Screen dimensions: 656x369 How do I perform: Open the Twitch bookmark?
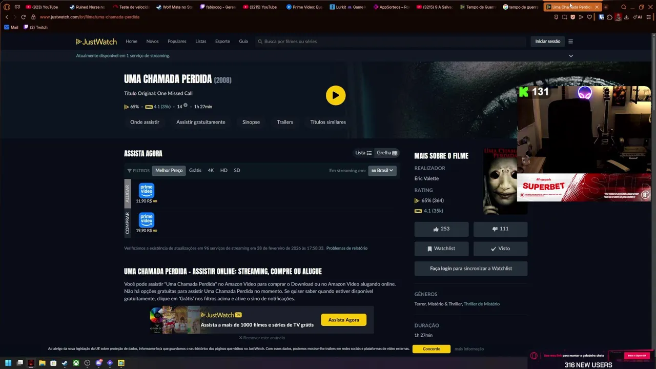click(x=36, y=27)
